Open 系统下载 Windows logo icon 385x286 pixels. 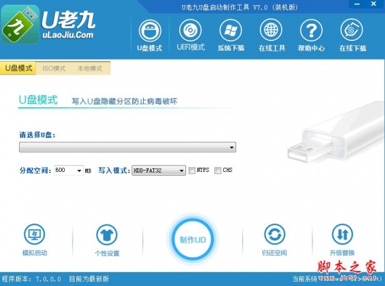[x=231, y=31]
